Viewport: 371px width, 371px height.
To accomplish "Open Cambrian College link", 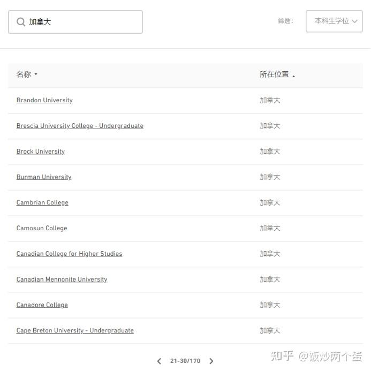I will 42,202.
